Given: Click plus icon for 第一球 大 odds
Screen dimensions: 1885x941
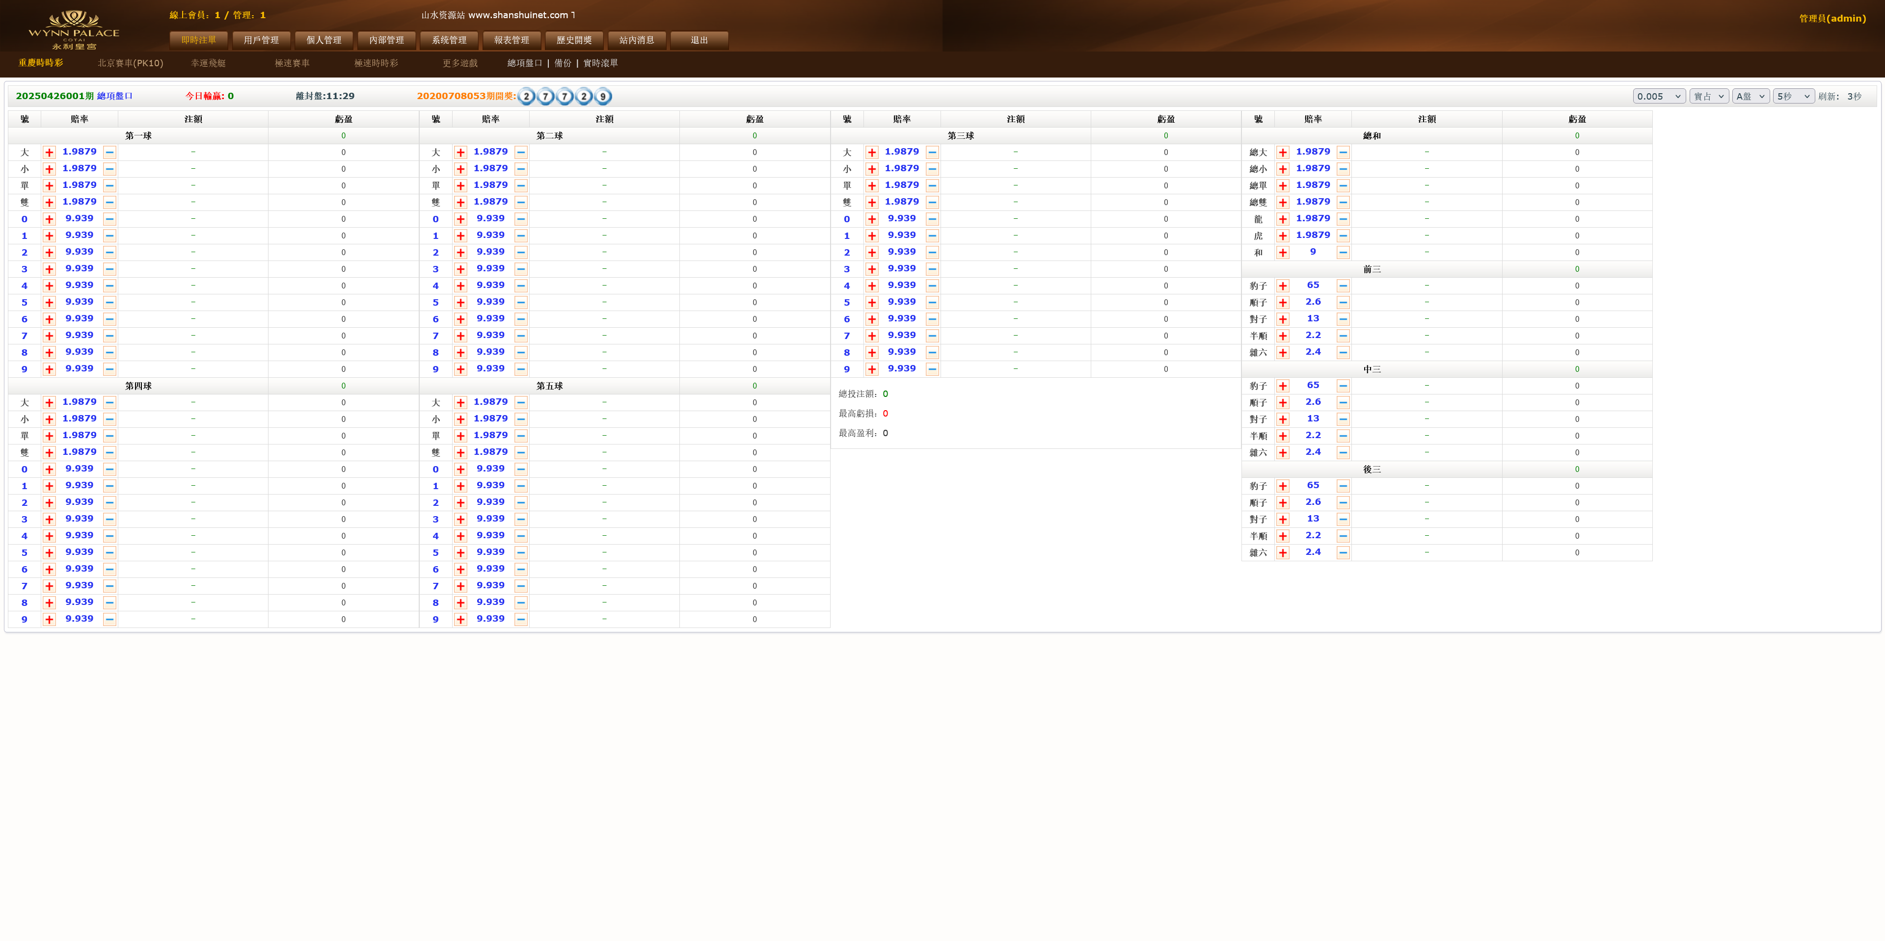Looking at the screenshot, I should (x=49, y=153).
